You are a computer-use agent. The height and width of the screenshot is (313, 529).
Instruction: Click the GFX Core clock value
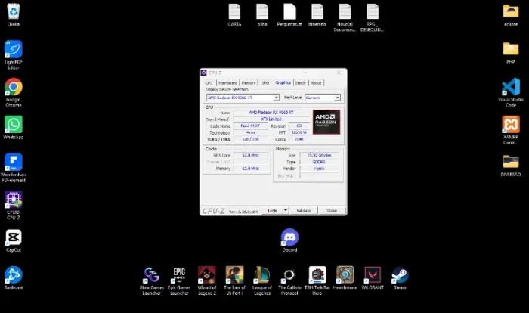250,155
